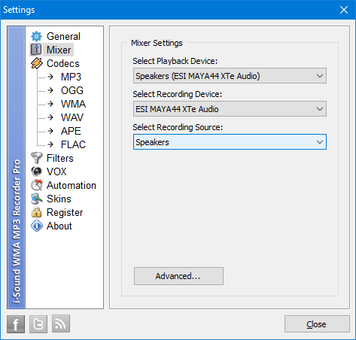Viewport: 356px width, 340px height.
Task: Select the Mixer settings page
Action: [59, 50]
